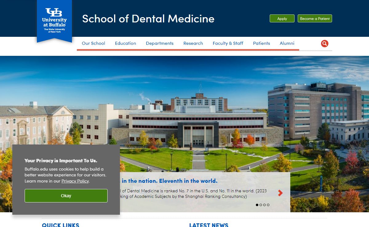This screenshot has width=369, height=227.
Task: Click Your Privacy is Important To Us heading
Action: [x=61, y=160]
